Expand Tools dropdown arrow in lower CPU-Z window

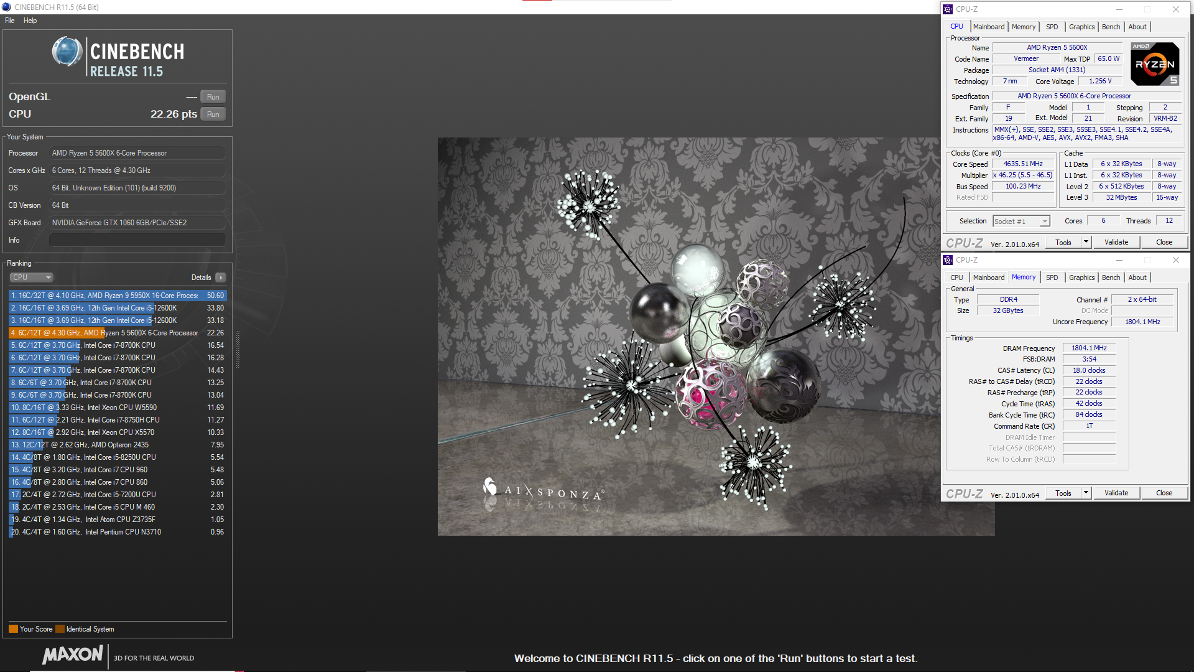(1086, 493)
